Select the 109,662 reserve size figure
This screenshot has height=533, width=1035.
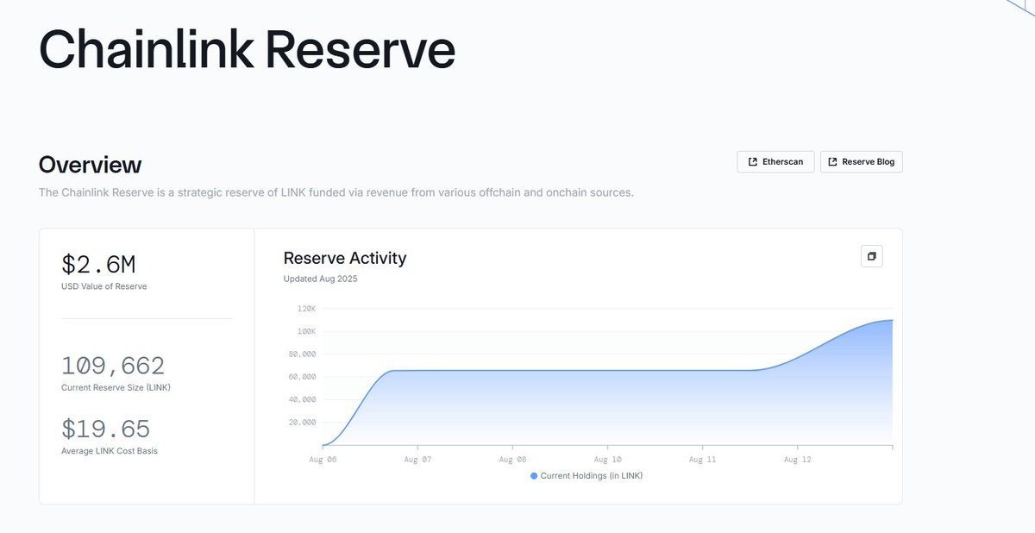pyautogui.click(x=113, y=366)
